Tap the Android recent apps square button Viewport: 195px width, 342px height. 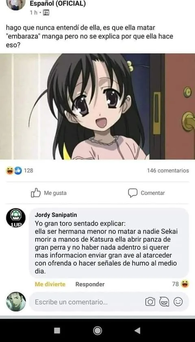point(57,331)
